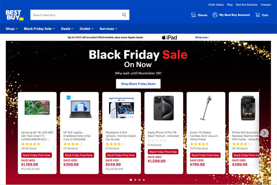277x185 pixels.
Task: Click the Best Buy logo
Action: (14, 15)
